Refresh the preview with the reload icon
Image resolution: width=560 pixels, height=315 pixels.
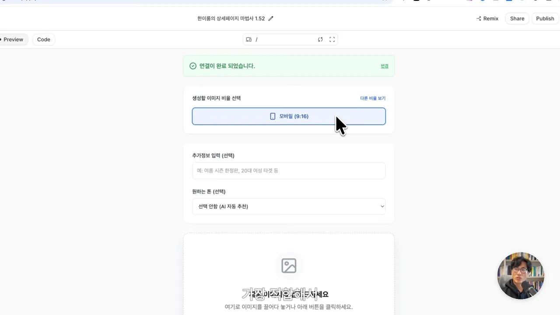[320, 39]
